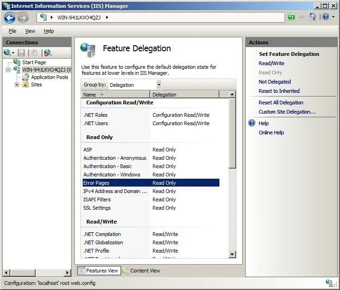The height and width of the screenshot is (290, 340).
Task: Click Reset to Inherited link
Action: 279,91
